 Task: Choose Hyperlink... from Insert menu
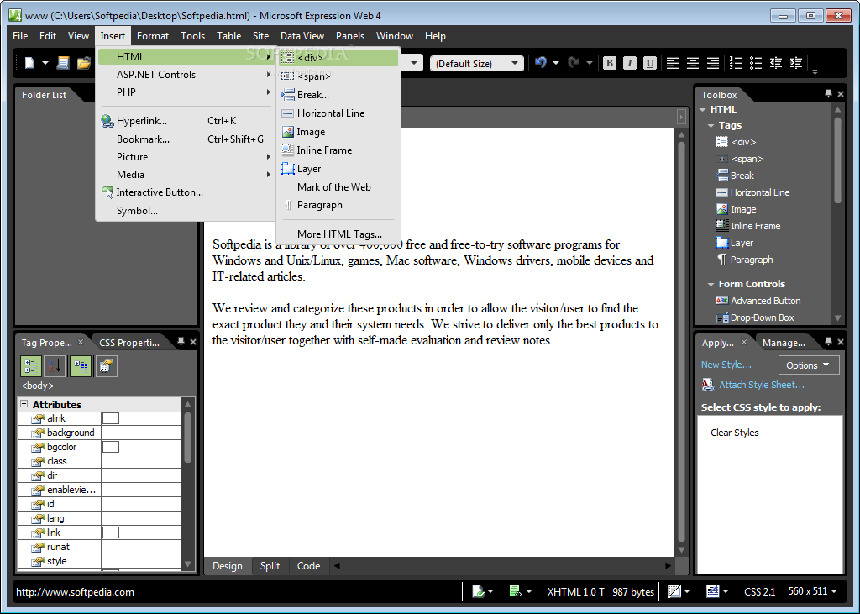pyautogui.click(x=186, y=121)
